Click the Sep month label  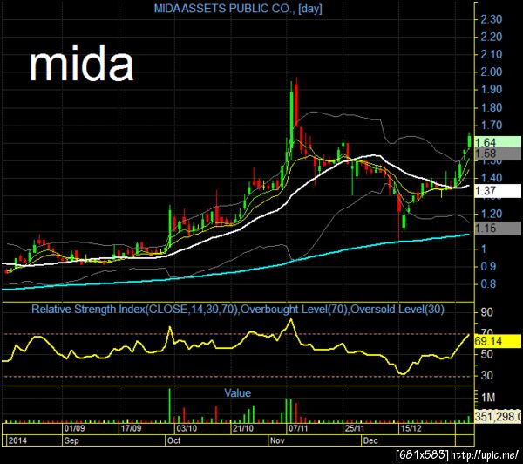(71, 440)
